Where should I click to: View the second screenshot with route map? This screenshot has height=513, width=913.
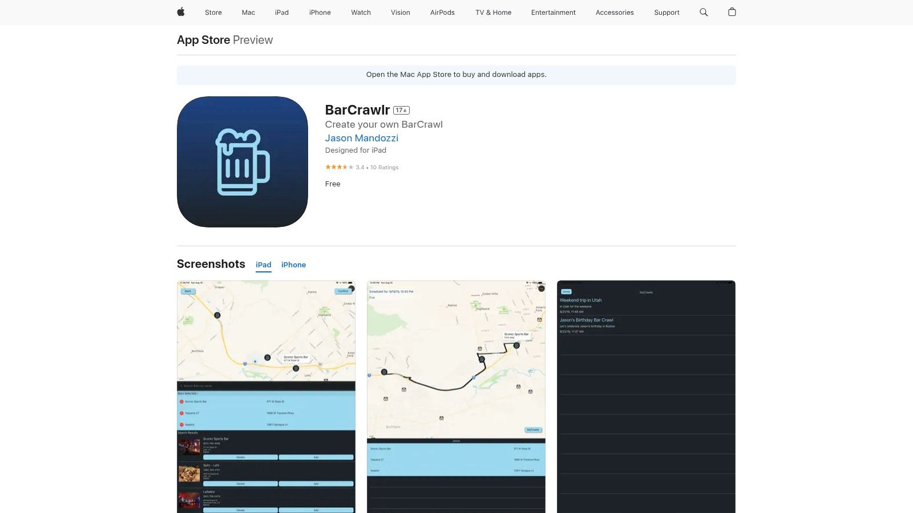tap(456, 397)
